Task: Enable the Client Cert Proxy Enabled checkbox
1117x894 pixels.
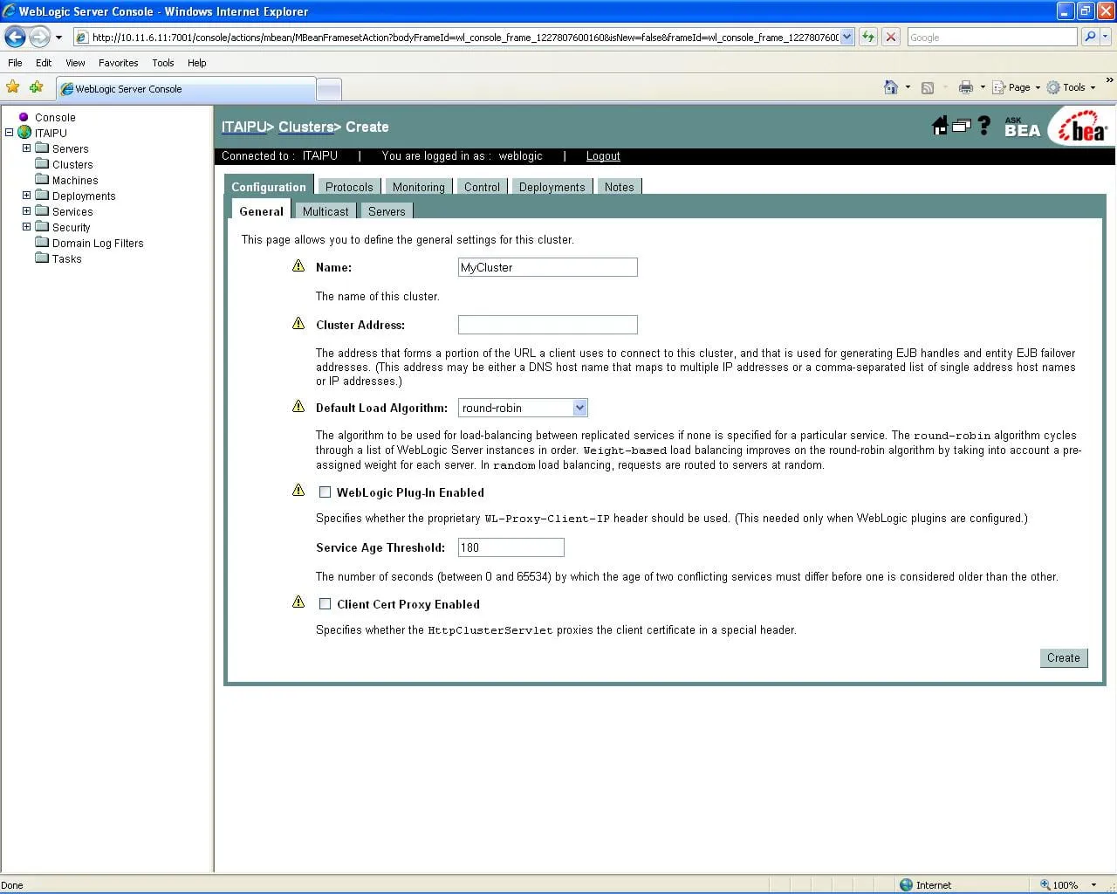Action: (325, 604)
